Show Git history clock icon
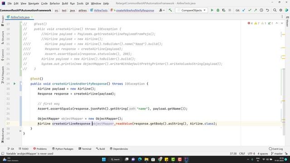This screenshot has height=163, width=290. [x=261, y=10]
